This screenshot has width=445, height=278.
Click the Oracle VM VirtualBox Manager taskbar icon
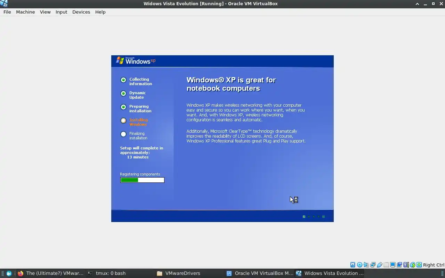pyautogui.click(x=229, y=273)
